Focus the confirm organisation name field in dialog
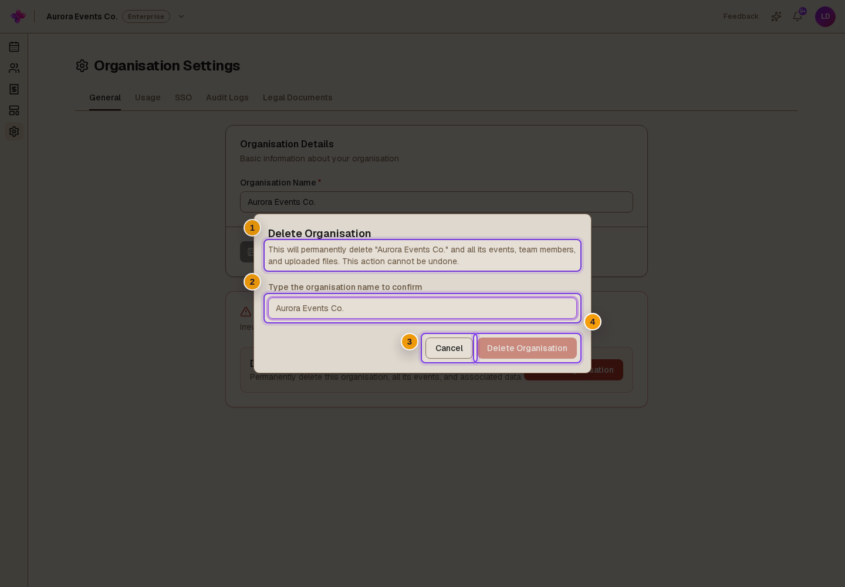 pyautogui.click(x=422, y=308)
